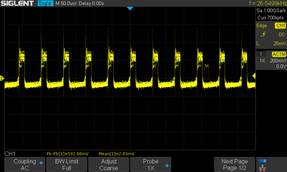Click the trigger level arrow on right edge
The width and height of the screenshot is (287, 172).
[254, 76]
